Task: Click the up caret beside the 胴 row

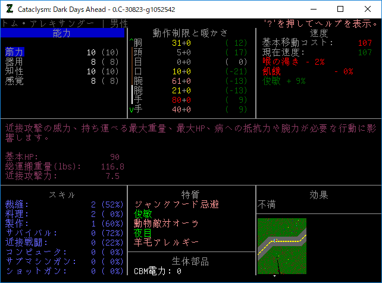Action: [131, 43]
